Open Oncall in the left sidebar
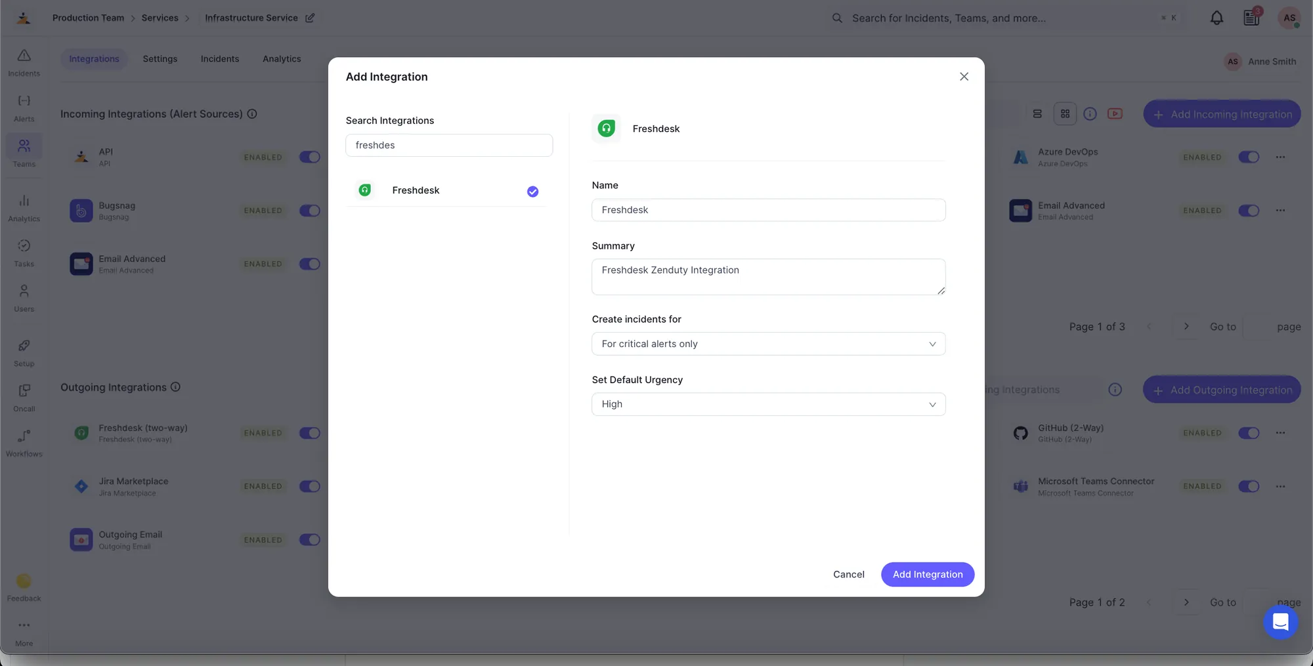 coord(24,398)
